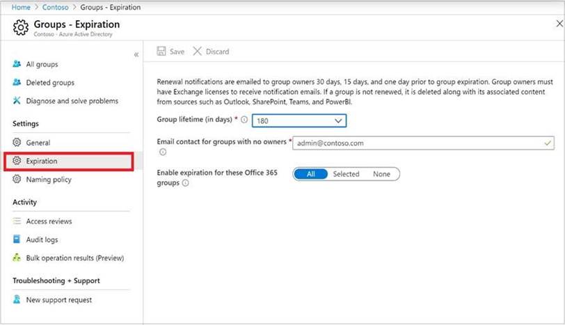
Task: Click the Group lifetime info icon
Action: point(244,120)
